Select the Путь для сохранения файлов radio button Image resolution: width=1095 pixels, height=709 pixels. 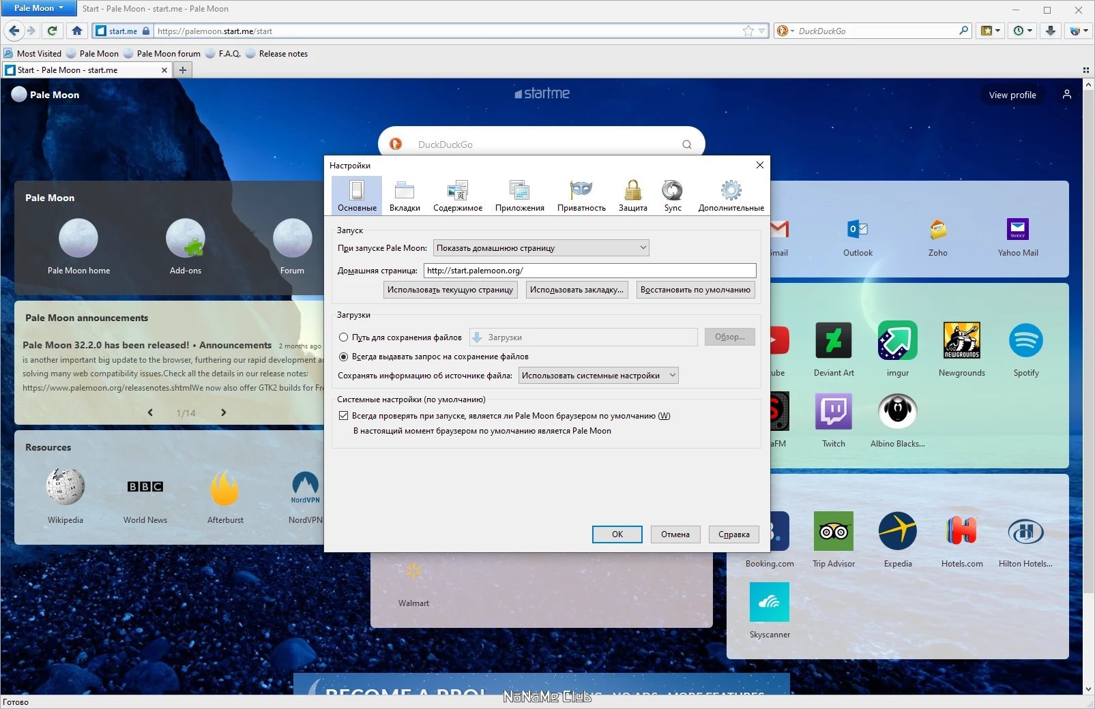344,337
